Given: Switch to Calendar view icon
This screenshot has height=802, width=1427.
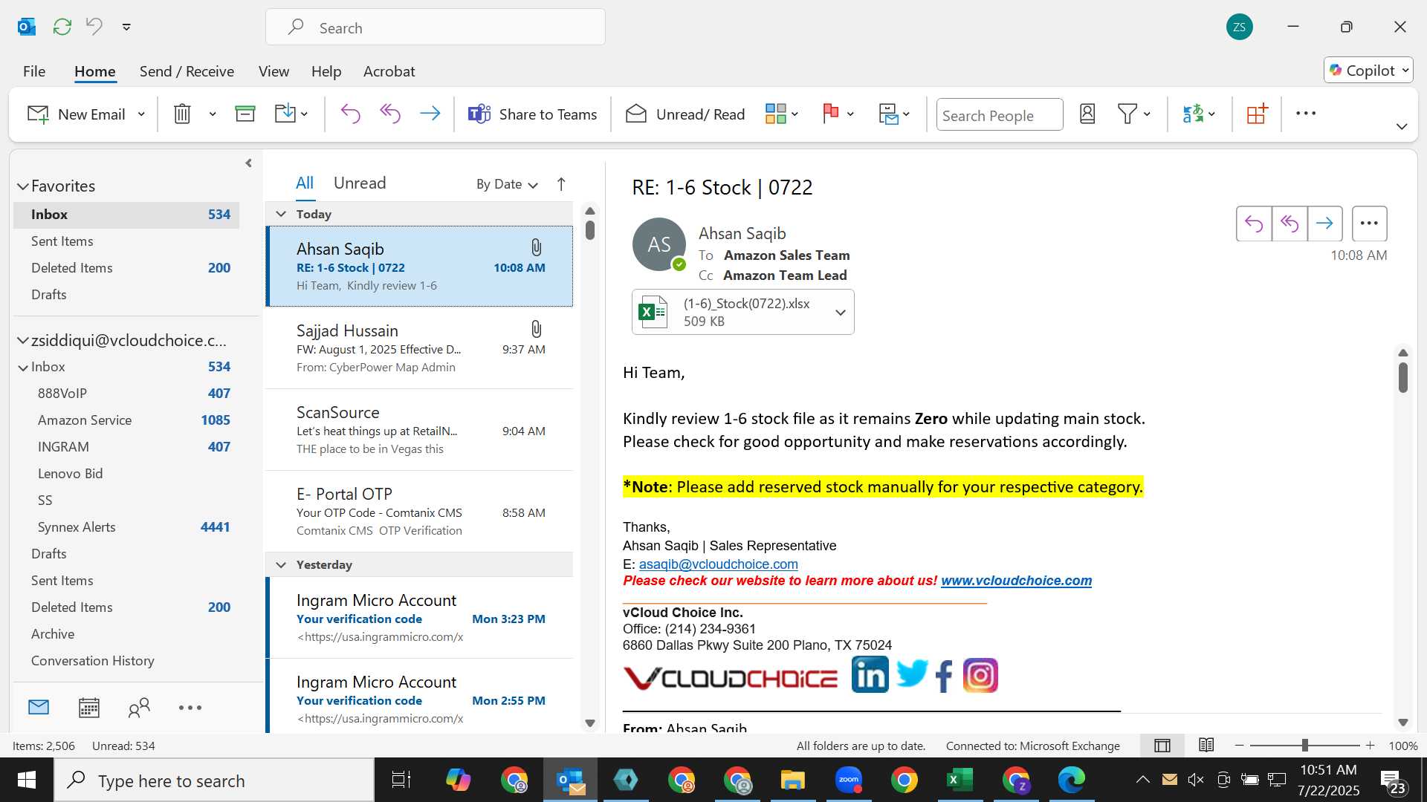Looking at the screenshot, I should tap(89, 707).
